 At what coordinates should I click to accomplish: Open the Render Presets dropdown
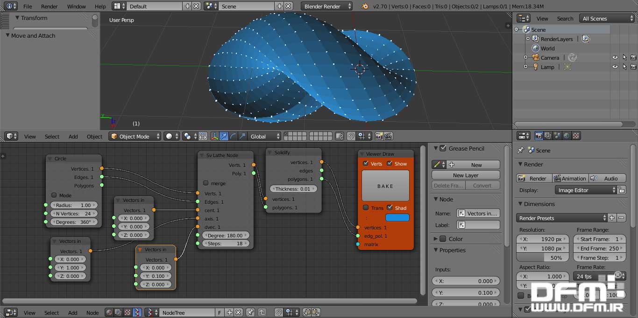point(562,218)
